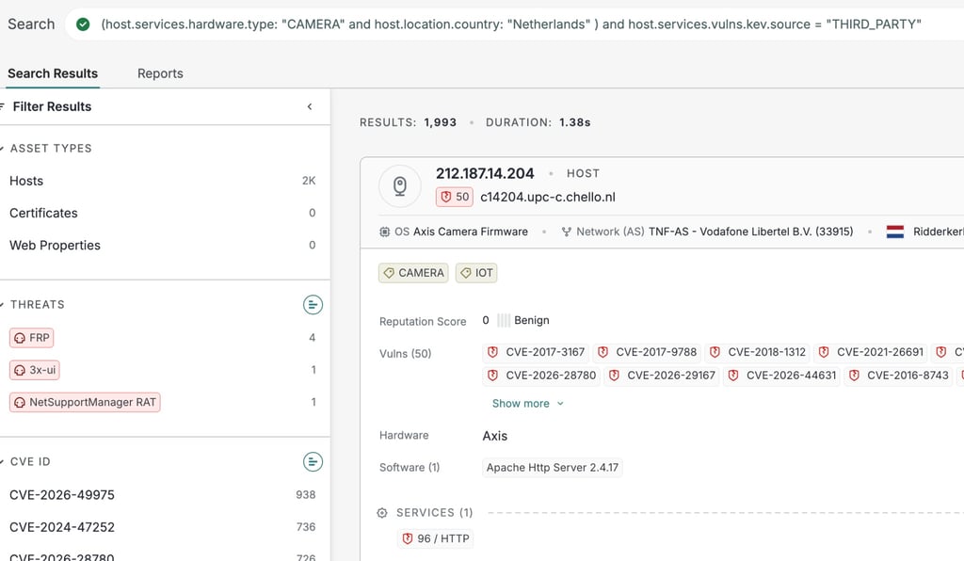Click Apache Http Server 2.4.17 software chip
The height and width of the screenshot is (561, 964).
pos(552,468)
